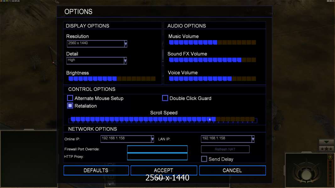Adjust the Sound FX Volume slider
335x188 pixels.
pyautogui.click(x=212, y=60)
